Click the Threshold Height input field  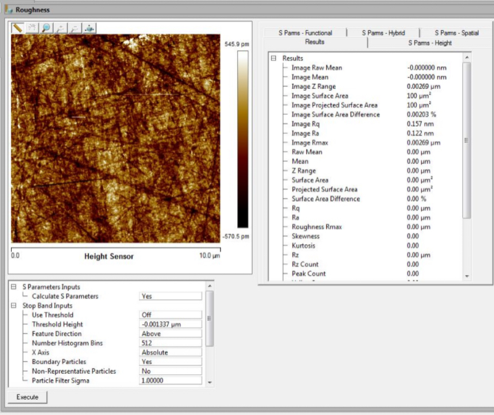tap(170, 324)
